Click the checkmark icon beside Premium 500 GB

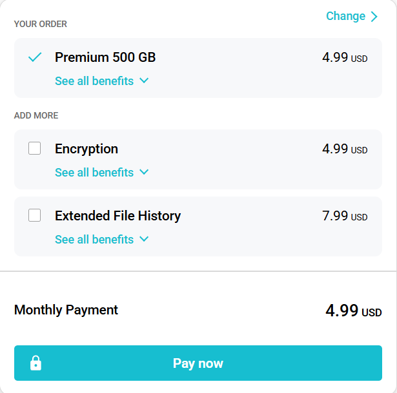click(35, 57)
